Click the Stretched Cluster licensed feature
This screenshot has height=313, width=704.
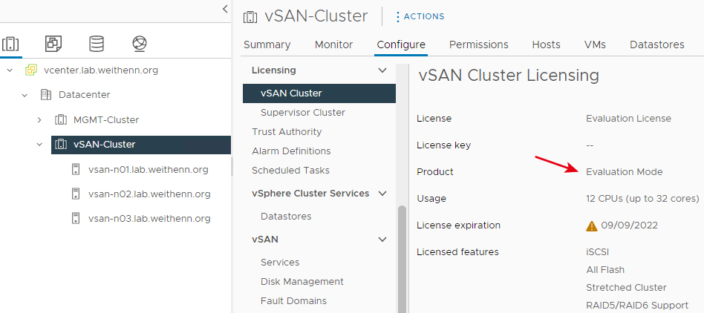(x=626, y=288)
